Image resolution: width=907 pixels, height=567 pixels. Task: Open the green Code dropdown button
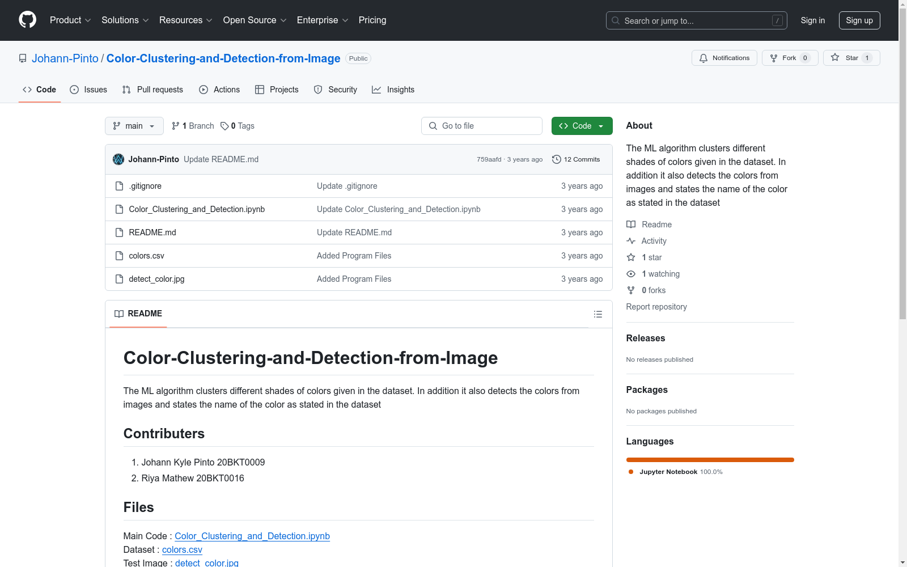click(582, 126)
